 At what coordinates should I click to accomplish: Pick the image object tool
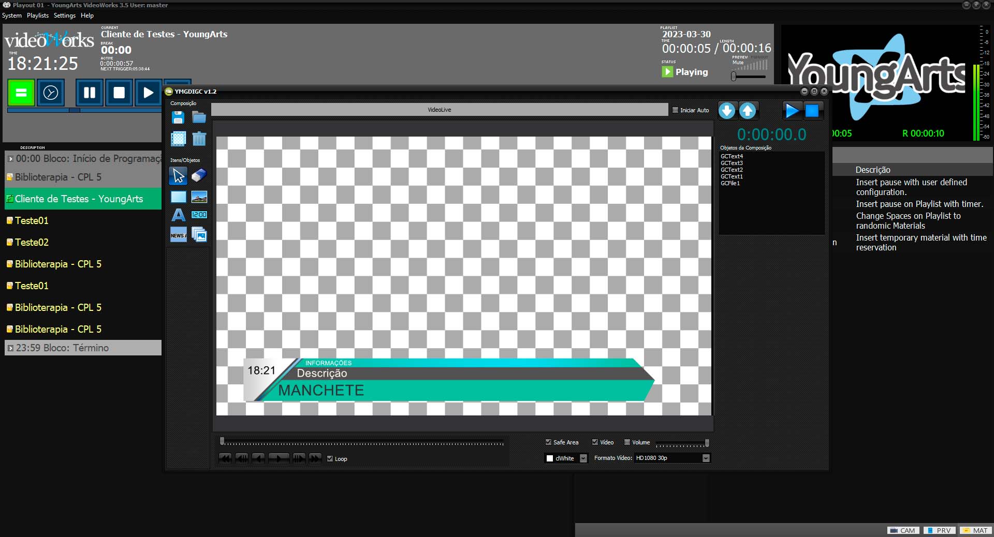pyautogui.click(x=199, y=197)
